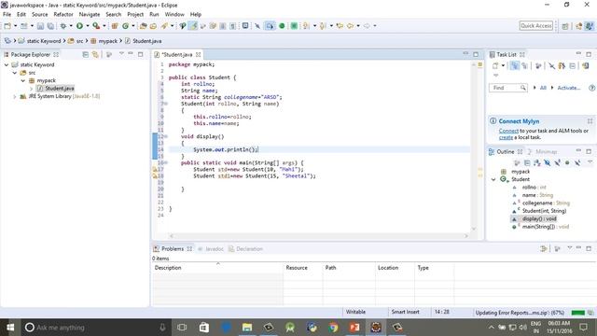The image size is (597, 336).
Task: Collapse the mypack package node
Action: coord(22,80)
